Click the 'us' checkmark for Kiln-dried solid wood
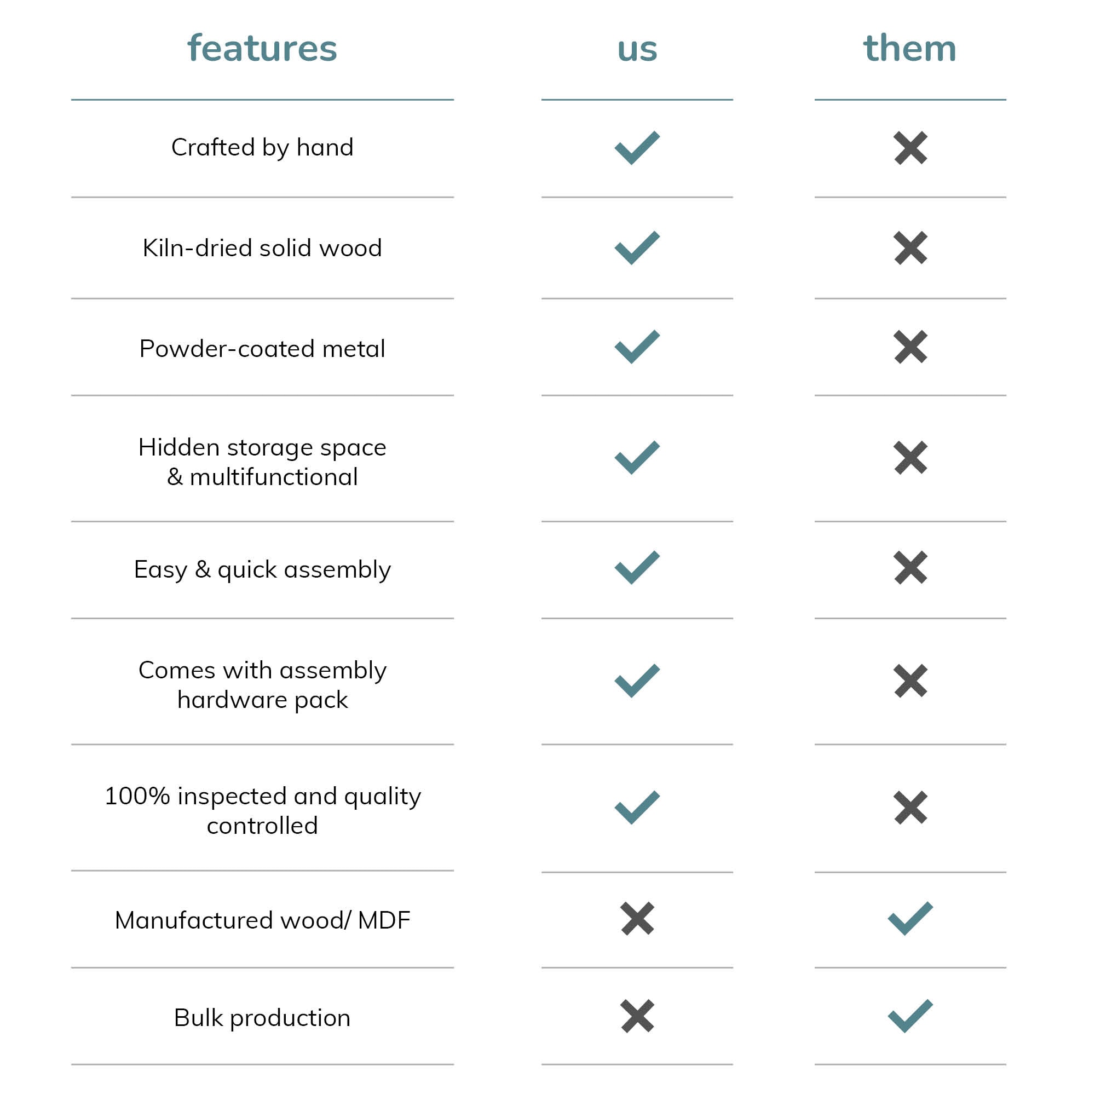The width and height of the screenshot is (1095, 1095). 637,247
